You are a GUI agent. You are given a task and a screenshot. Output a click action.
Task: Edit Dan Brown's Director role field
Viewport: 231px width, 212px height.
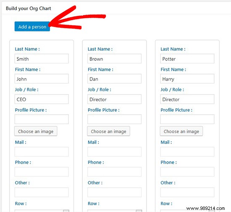pyautogui.click(x=114, y=99)
